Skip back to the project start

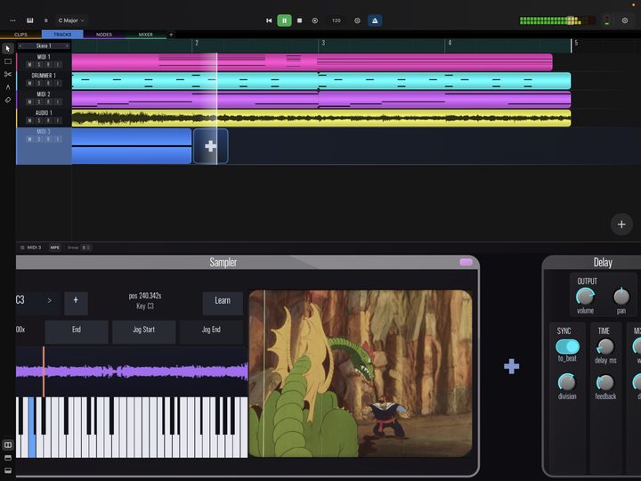point(269,20)
